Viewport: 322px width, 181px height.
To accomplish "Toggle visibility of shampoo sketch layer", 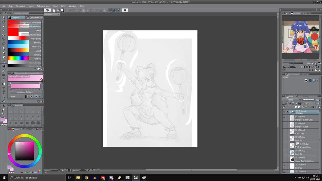I will (x=284, y=125).
